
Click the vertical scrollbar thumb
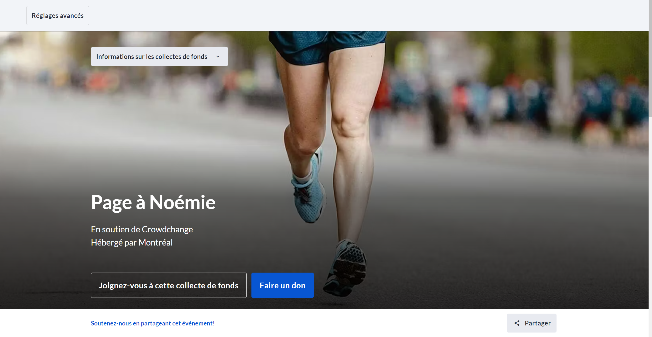[x=650, y=58]
